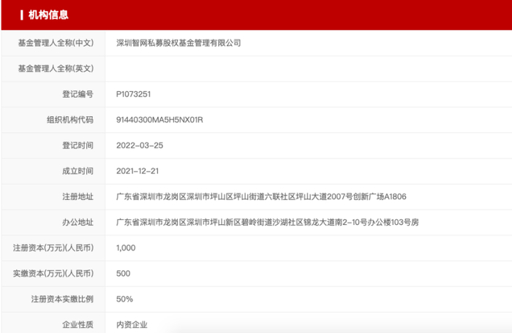Select the enterprise type 内资企业

point(132,324)
